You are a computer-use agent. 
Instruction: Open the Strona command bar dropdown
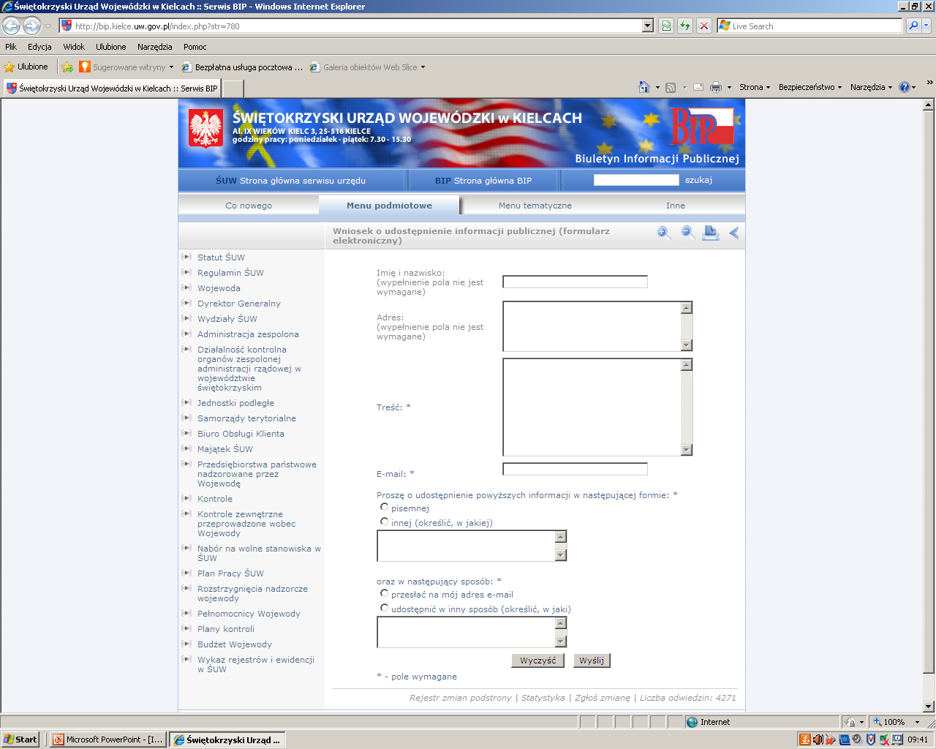(755, 87)
